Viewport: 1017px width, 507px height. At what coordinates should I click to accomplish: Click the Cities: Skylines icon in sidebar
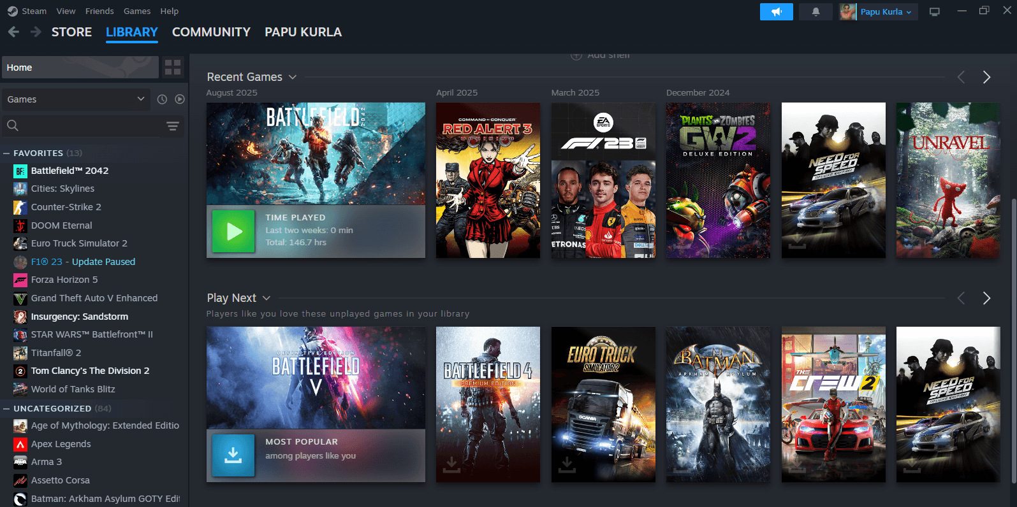tap(20, 189)
